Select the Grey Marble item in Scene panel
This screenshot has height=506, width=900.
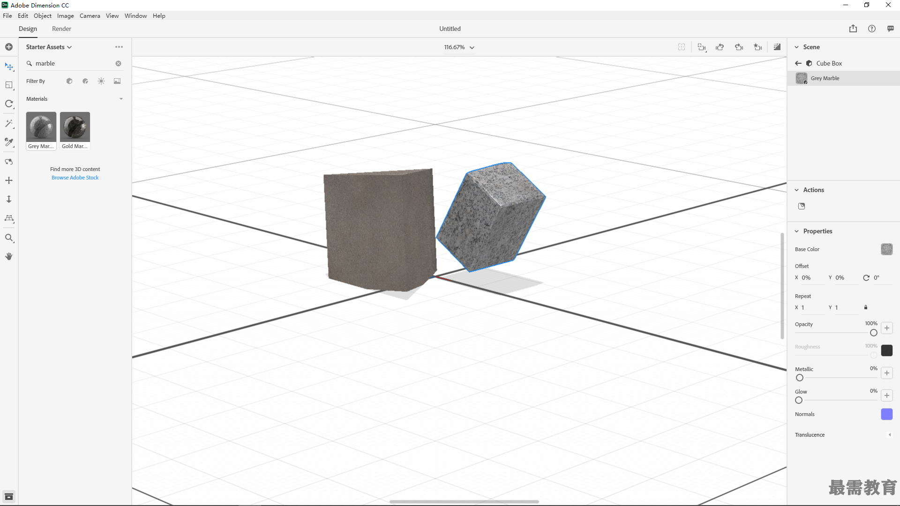pyautogui.click(x=844, y=78)
